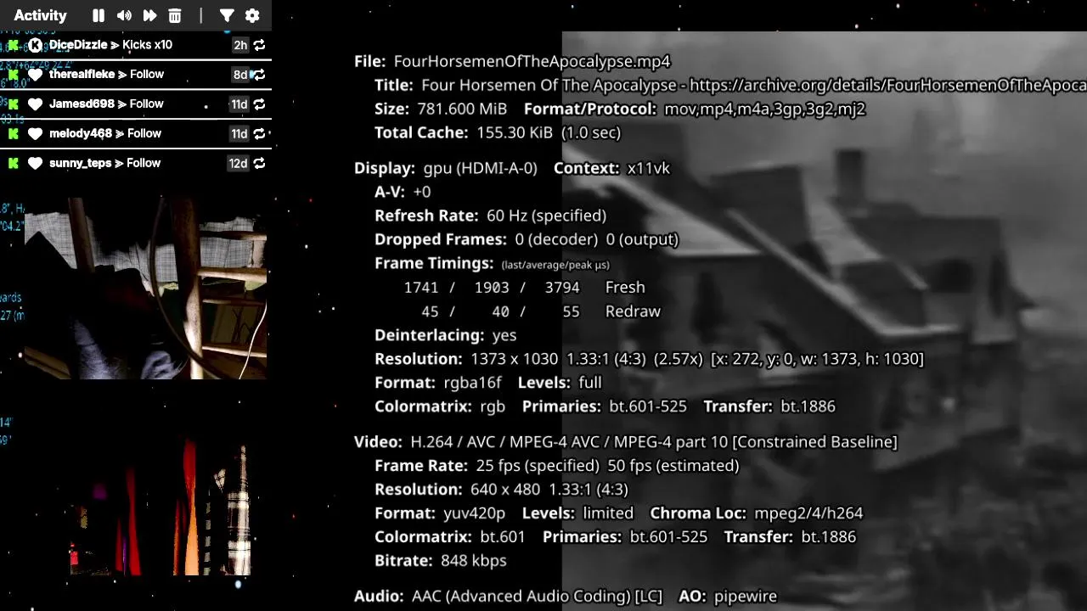Click the AAC audio codec line
This screenshot has width=1087, height=611.
pos(537,597)
